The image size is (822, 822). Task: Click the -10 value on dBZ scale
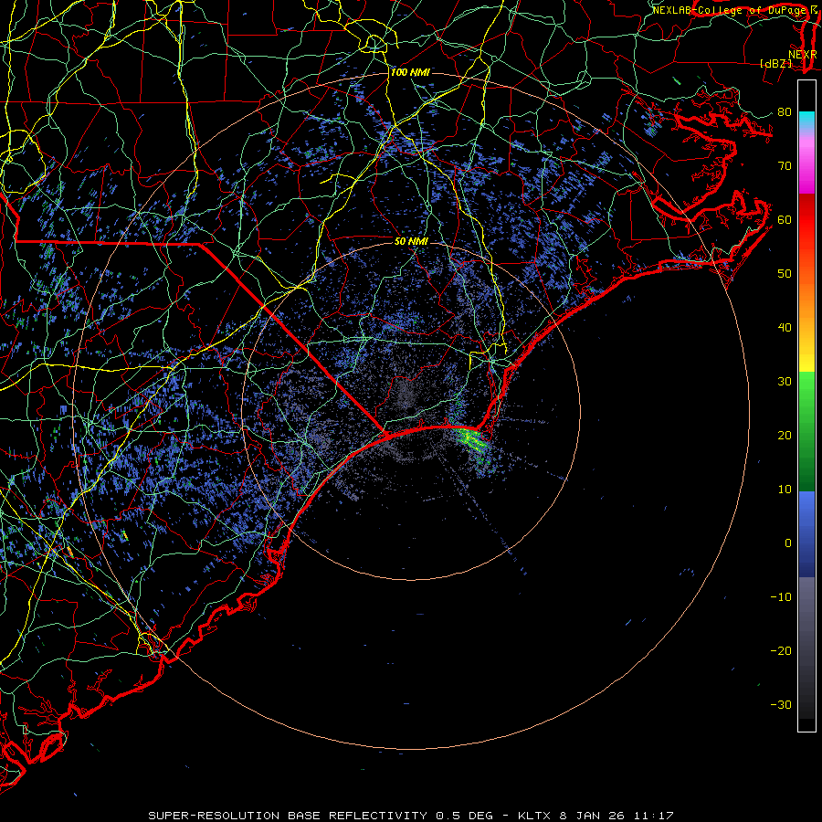coord(781,597)
